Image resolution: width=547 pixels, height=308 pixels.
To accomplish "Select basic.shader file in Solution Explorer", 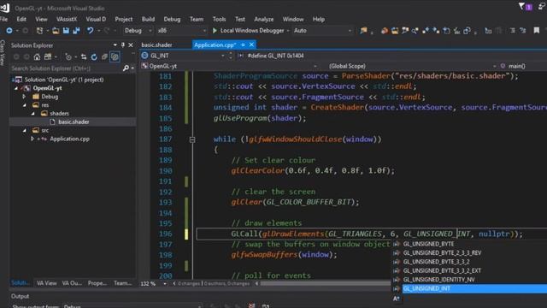I will tap(74, 121).
